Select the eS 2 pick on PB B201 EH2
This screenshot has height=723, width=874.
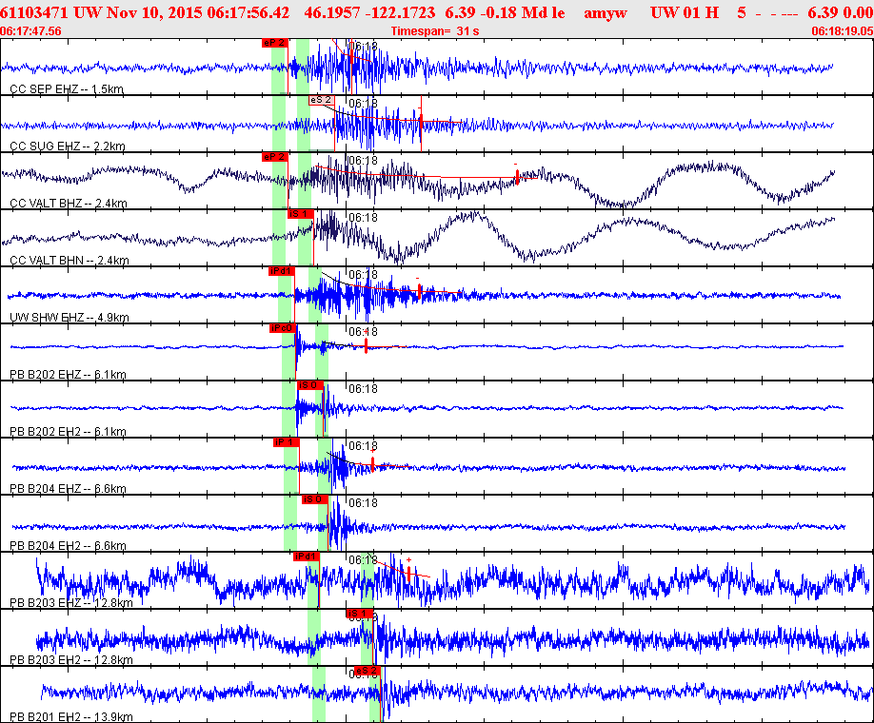click(x=367, y=671)
